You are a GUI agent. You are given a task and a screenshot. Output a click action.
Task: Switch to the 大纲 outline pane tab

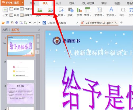[x=5, y=30]
